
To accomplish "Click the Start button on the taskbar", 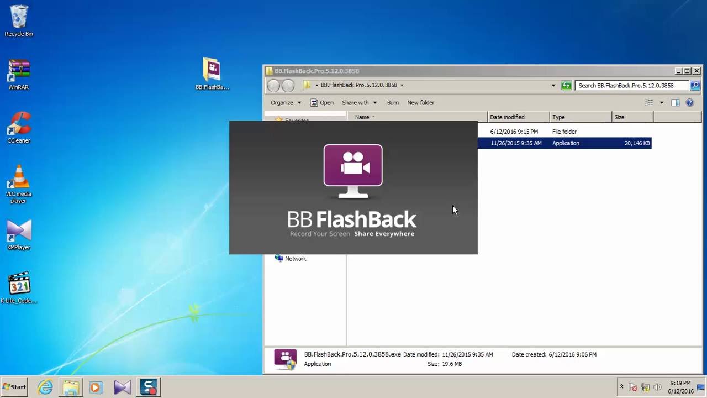I will pos(15,387).
